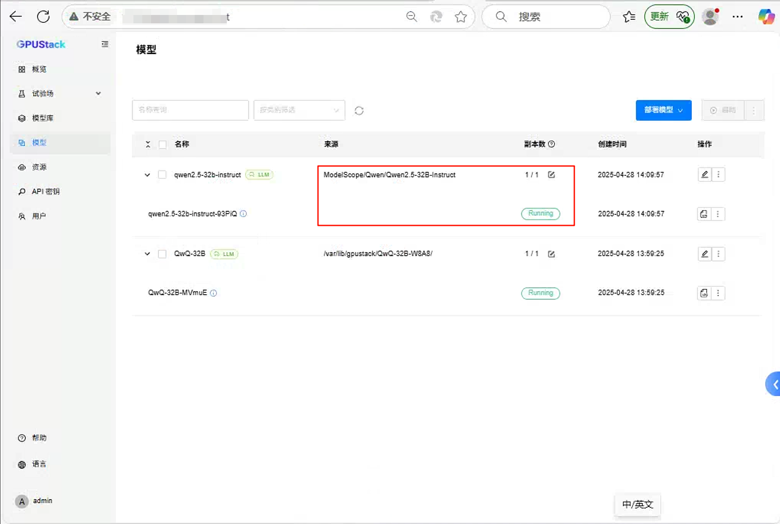780x524 pixels.
Task: Open the 资源 resources page
Action: (x=60, y=167)
